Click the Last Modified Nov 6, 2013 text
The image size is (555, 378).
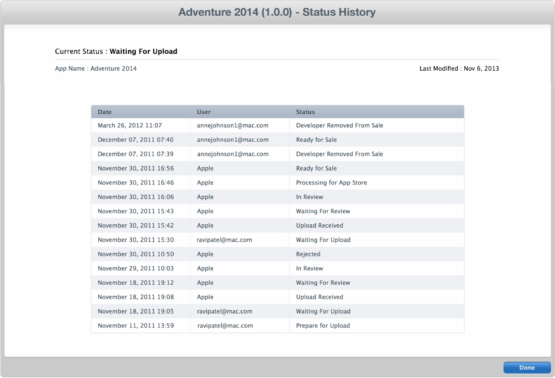[459, 68]
